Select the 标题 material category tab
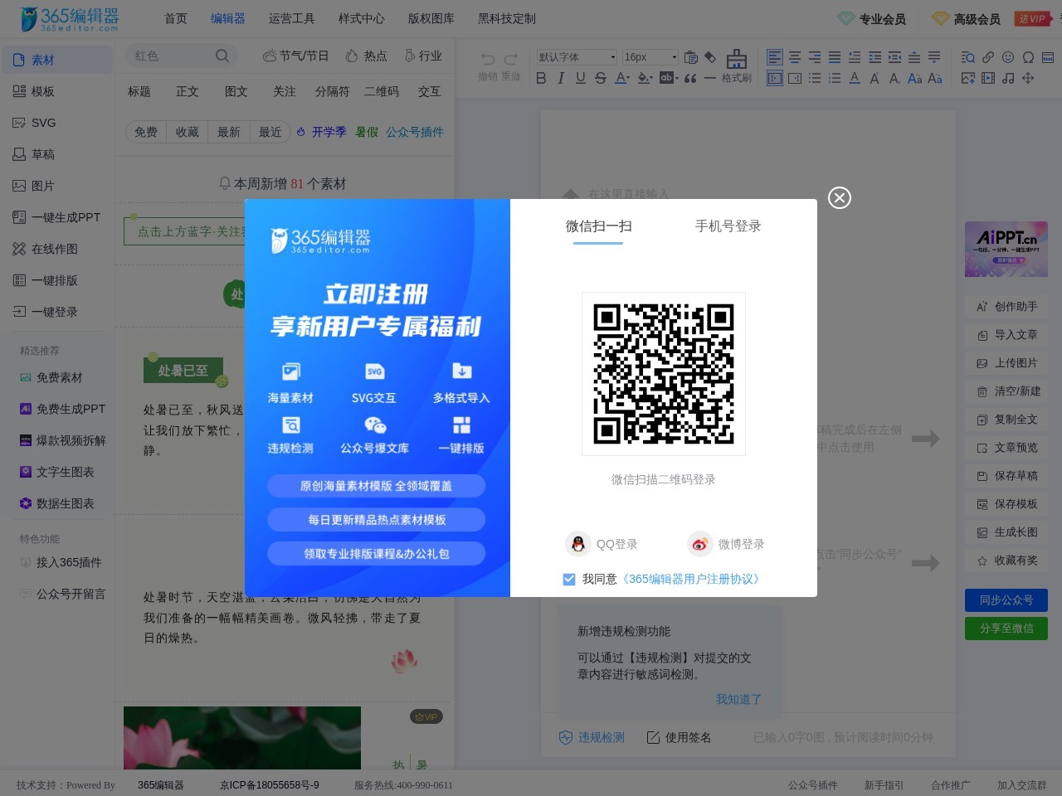Viewport: 1062px width, 796px height. coord(139,91)
